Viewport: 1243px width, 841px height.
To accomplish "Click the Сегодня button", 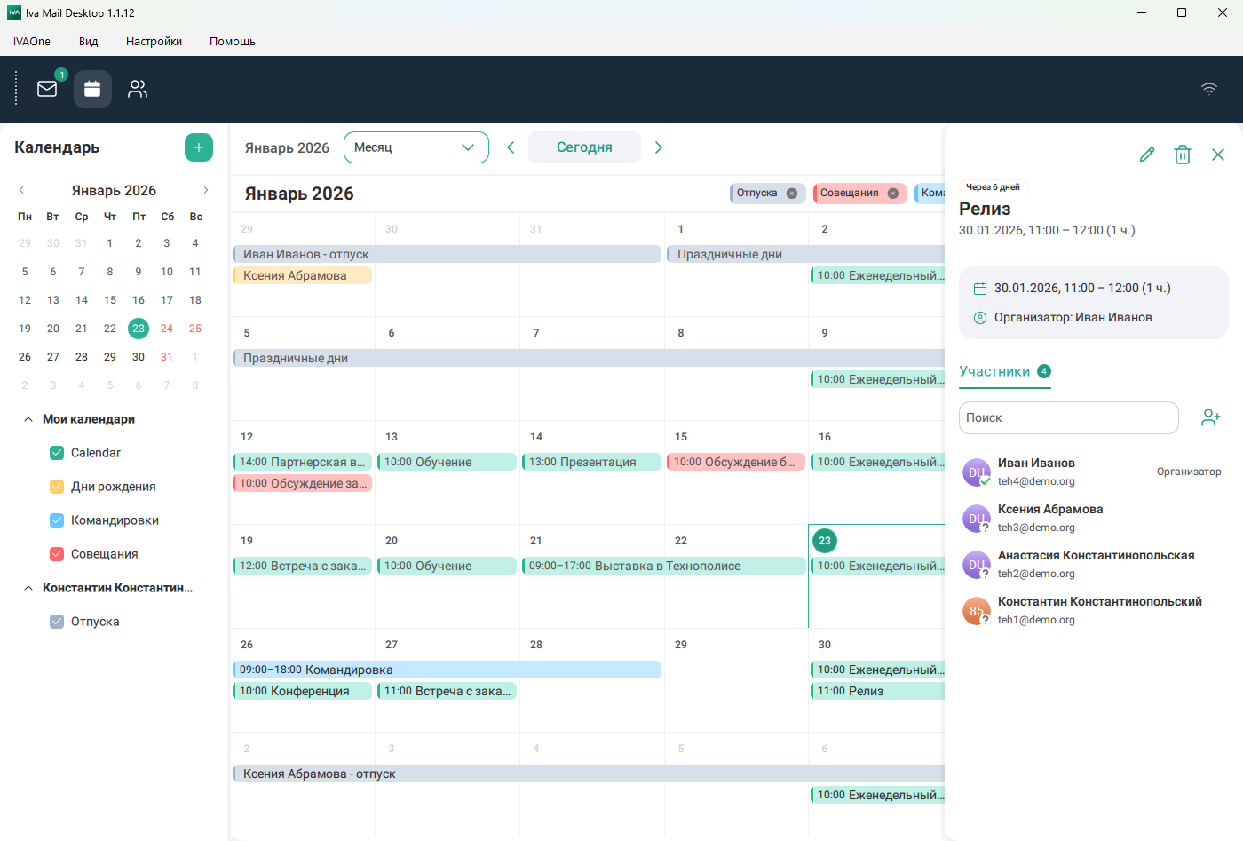I will pos(584,147).
